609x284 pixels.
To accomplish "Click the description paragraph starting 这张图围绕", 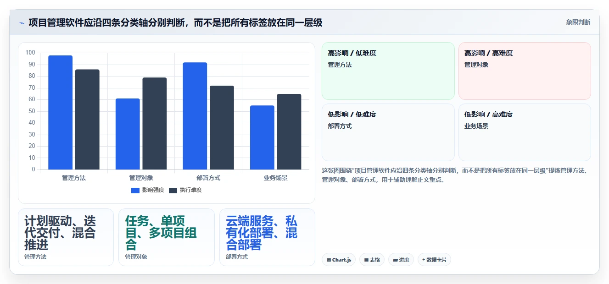I will tap(455, 175).
